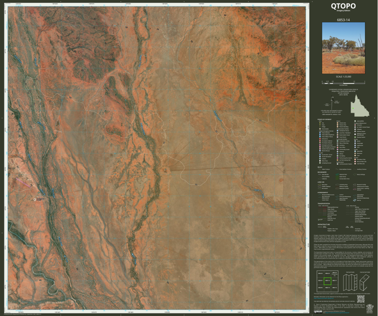The height and width of the screenshot is (316, 378).
Task: Click the homestead marker on the map
Action: click(x=35, y=200)
